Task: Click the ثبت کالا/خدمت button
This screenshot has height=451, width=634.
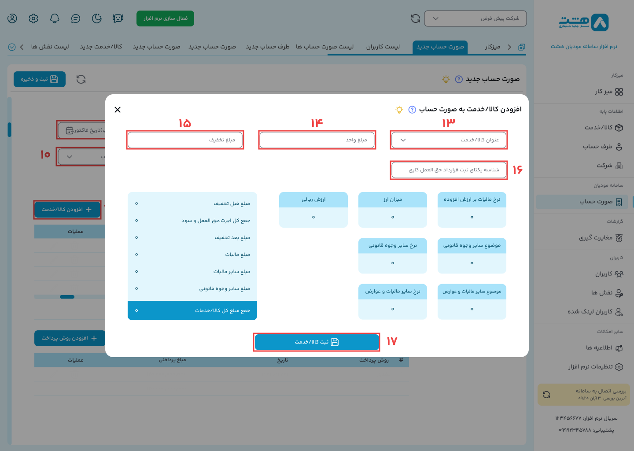Action: 317,342
